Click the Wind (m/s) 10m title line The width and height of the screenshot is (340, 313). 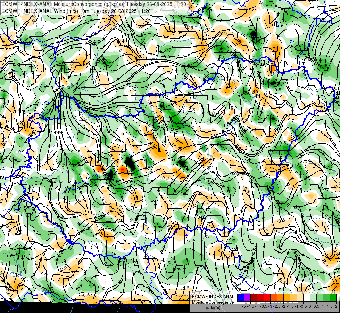tap(76, 11)
